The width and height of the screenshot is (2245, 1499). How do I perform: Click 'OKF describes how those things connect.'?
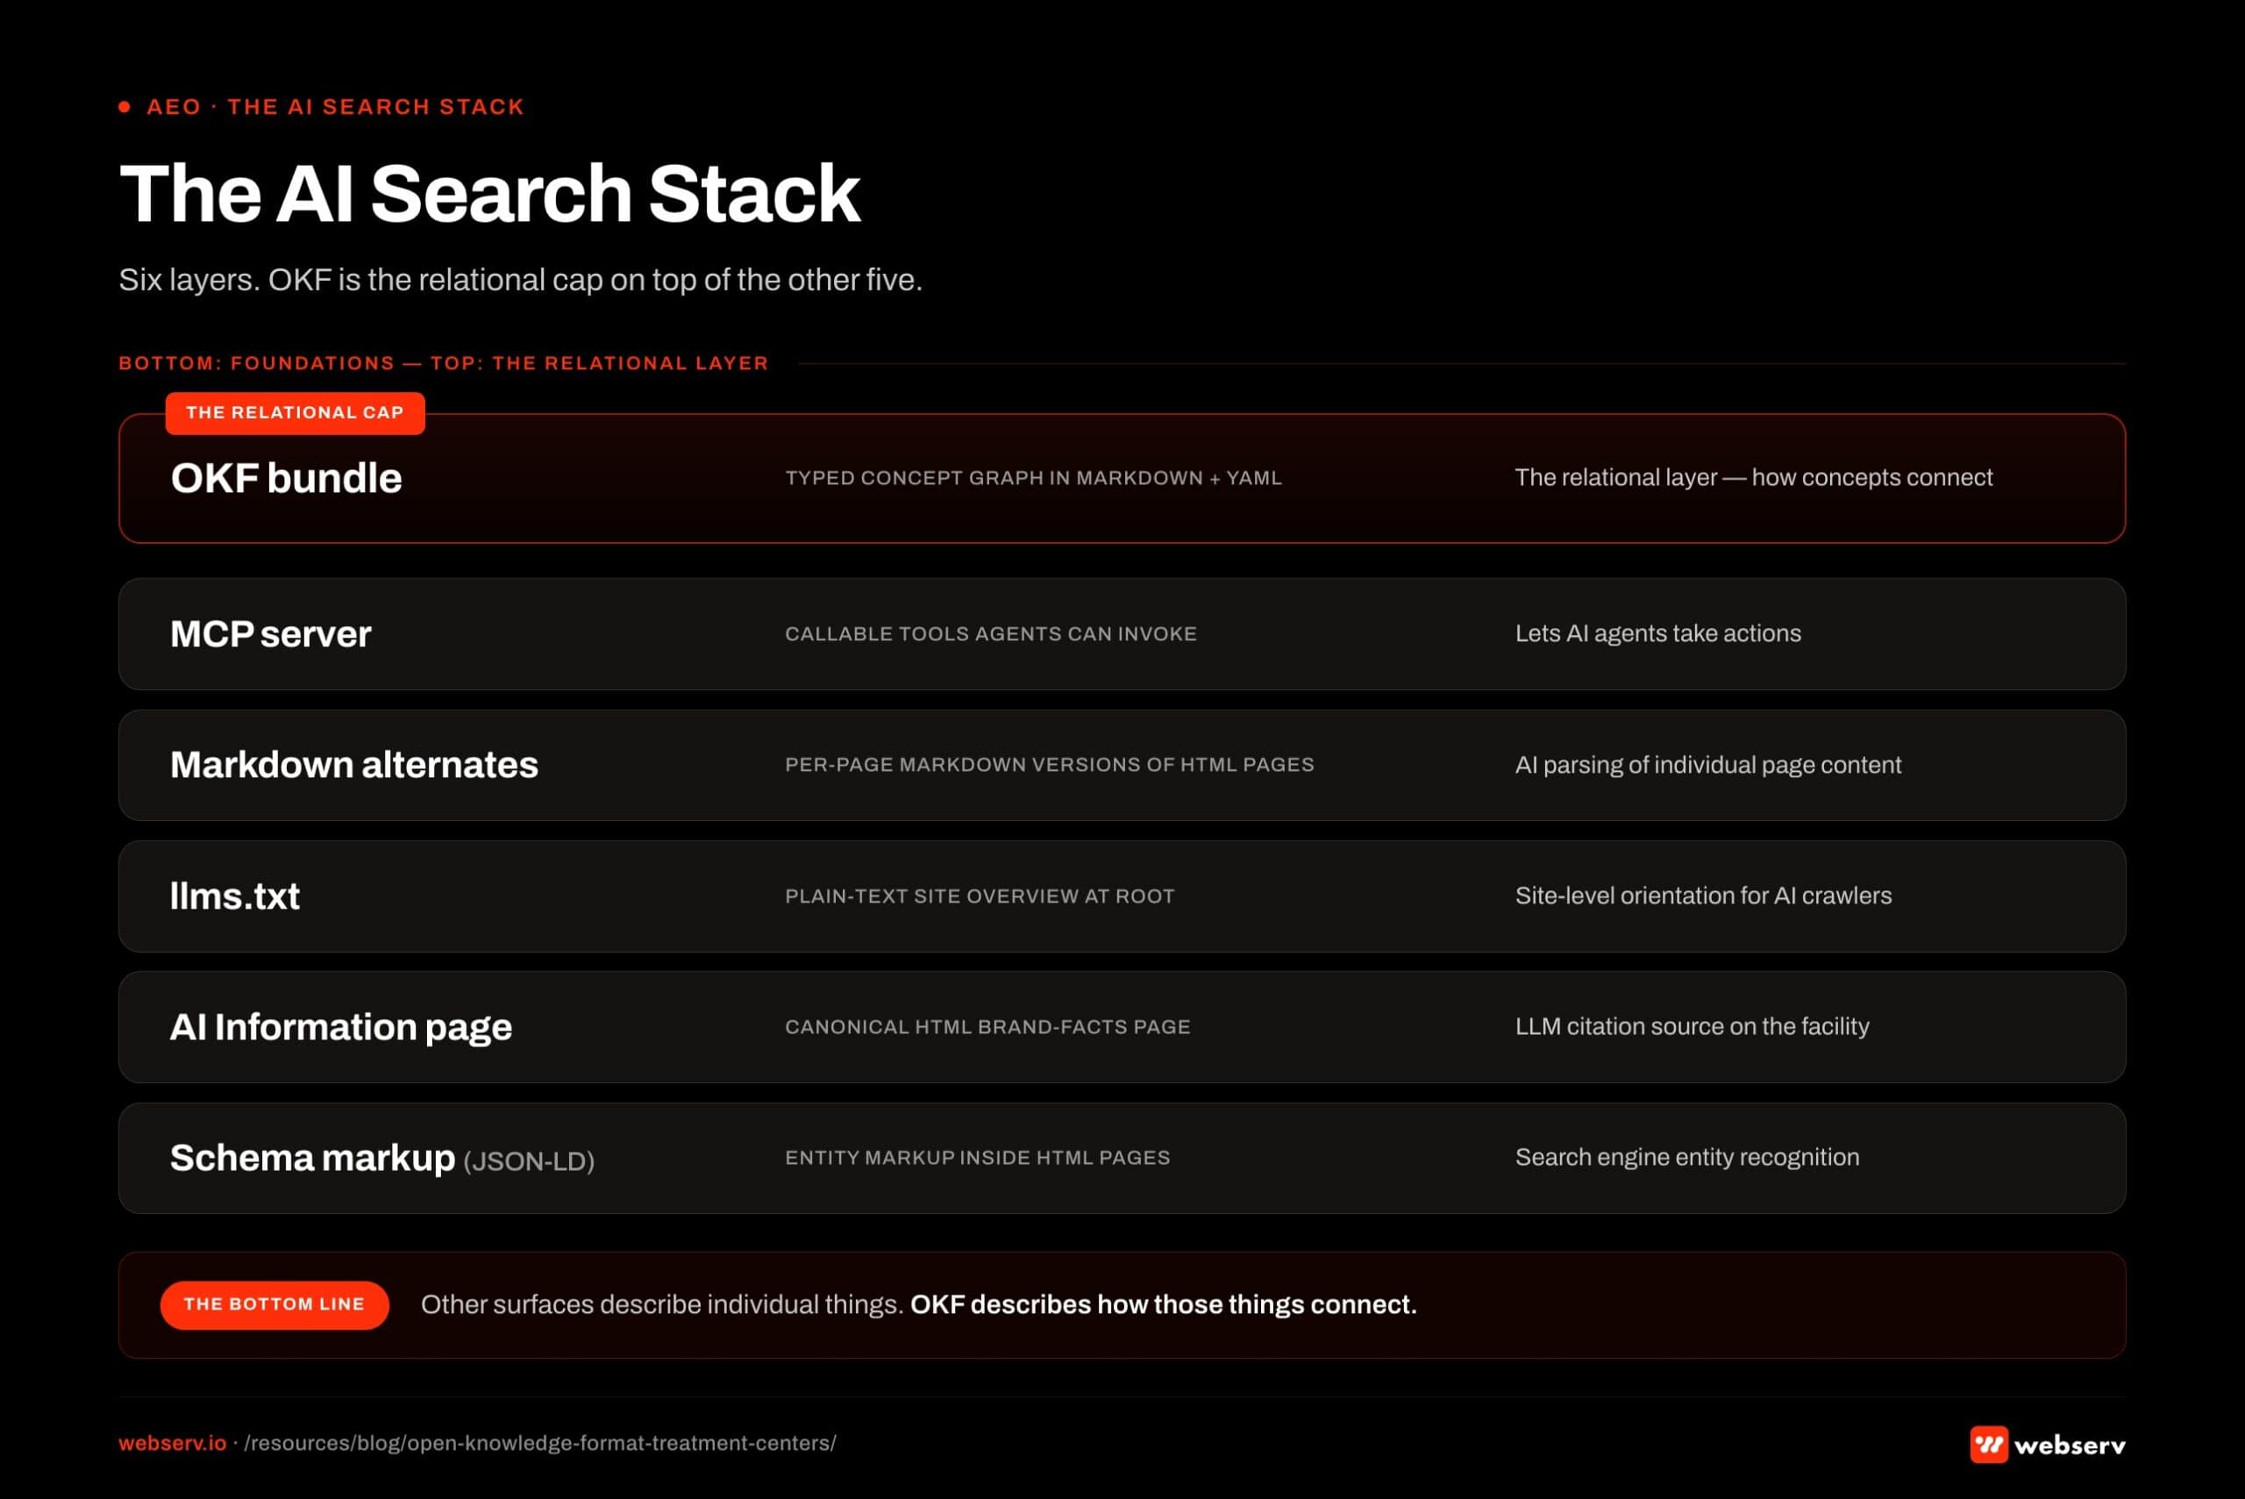1163,1304
